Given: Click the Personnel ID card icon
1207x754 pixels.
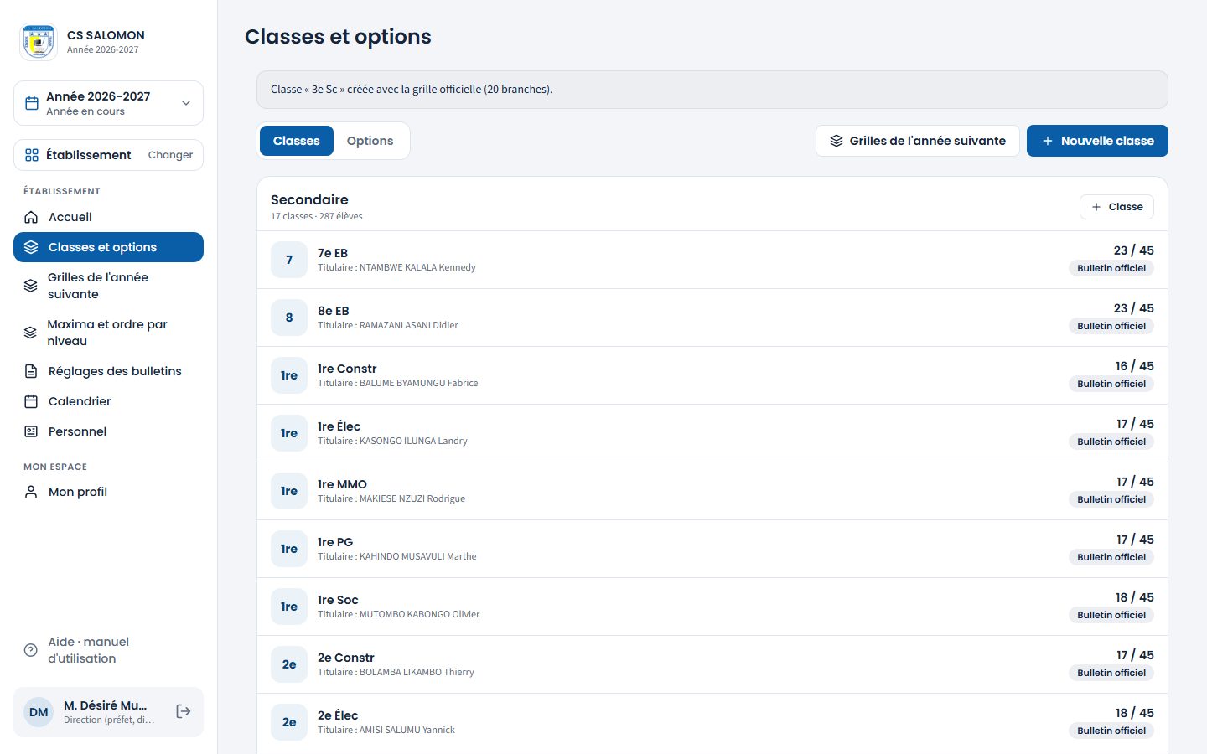Looking at the screenshot, I should (x=31, y=431).
